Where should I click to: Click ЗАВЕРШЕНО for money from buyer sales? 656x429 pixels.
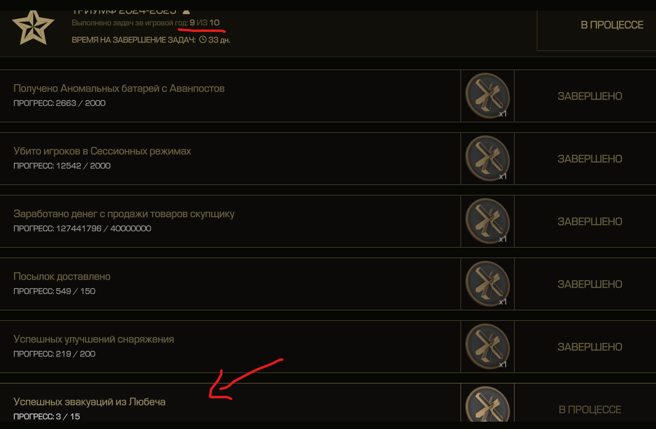tap(590, 222)
